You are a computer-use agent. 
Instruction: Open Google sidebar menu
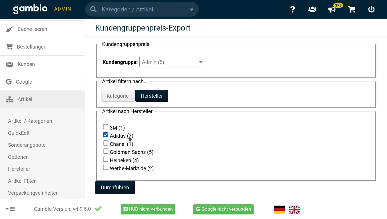42,82
